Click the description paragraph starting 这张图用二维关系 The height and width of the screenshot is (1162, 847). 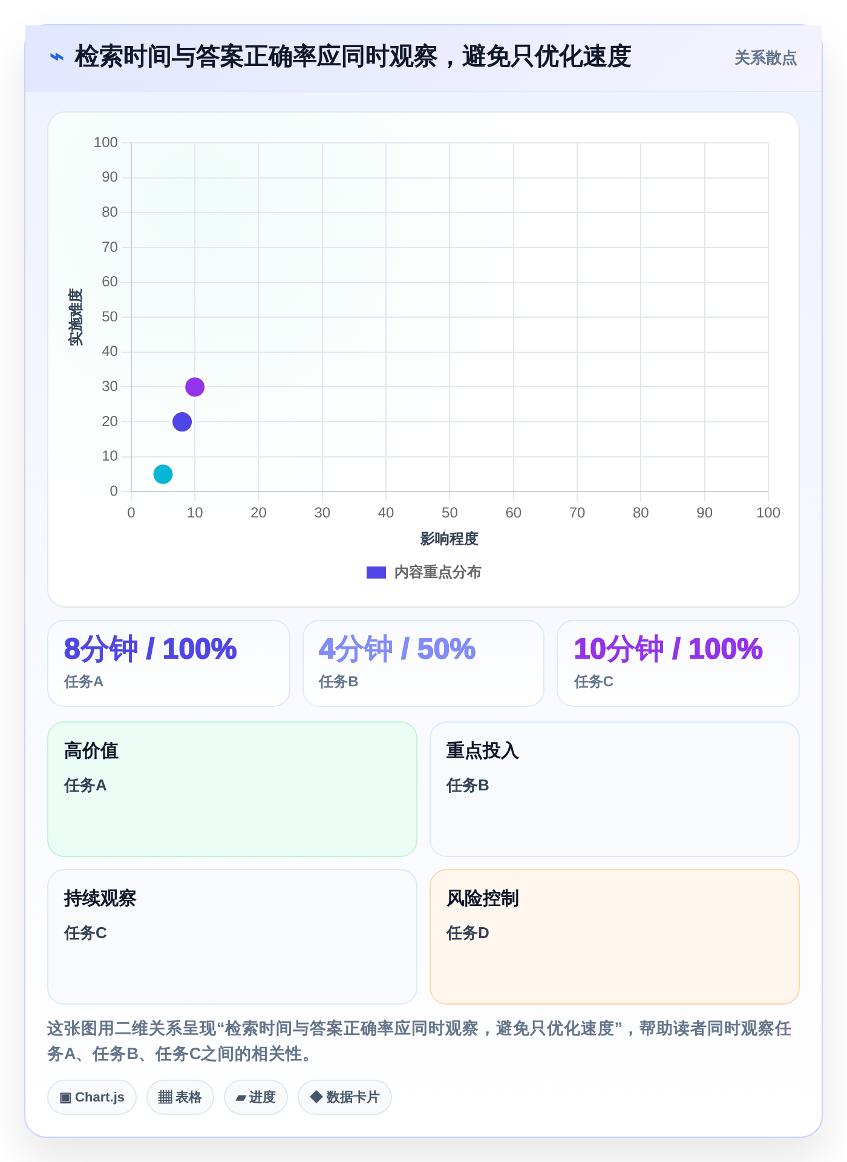[419, 1041]
